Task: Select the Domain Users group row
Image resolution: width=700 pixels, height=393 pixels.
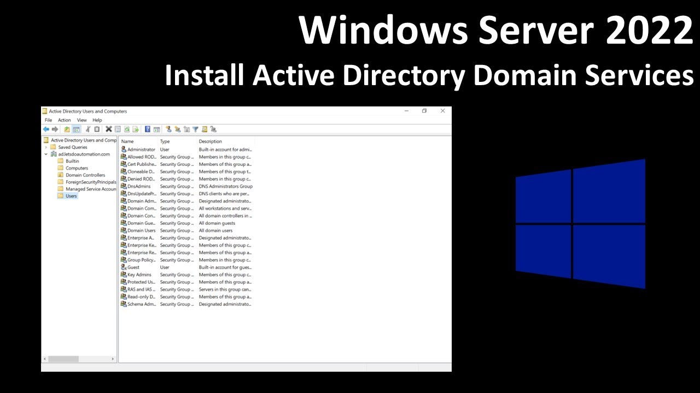Action: click(x=186, y=230)
